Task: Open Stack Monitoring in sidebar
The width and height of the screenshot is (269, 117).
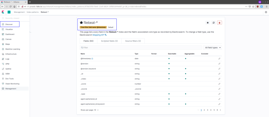Action: click(12, 84)
